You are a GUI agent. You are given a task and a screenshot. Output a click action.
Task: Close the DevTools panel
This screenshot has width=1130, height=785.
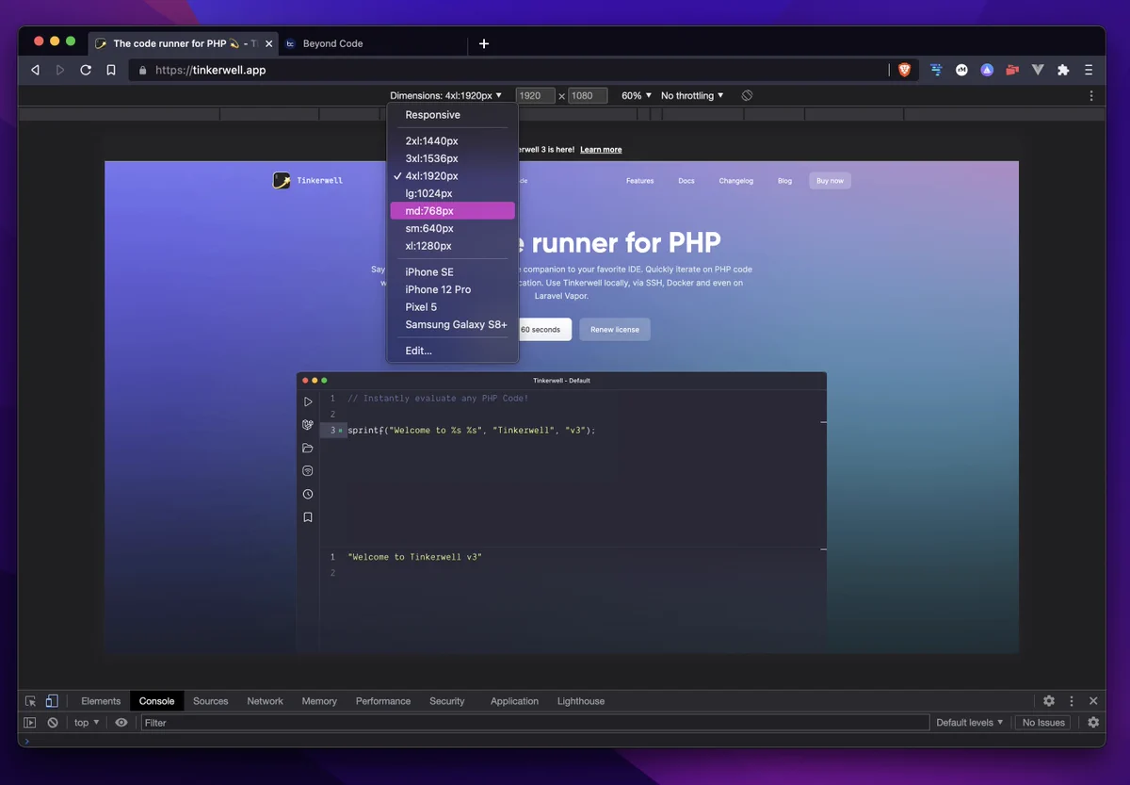1093,701
